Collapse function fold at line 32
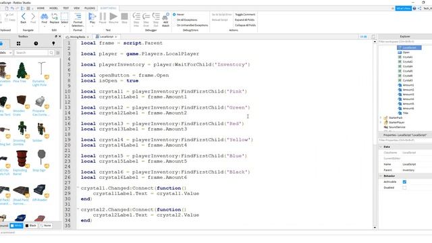 point(78,209)
